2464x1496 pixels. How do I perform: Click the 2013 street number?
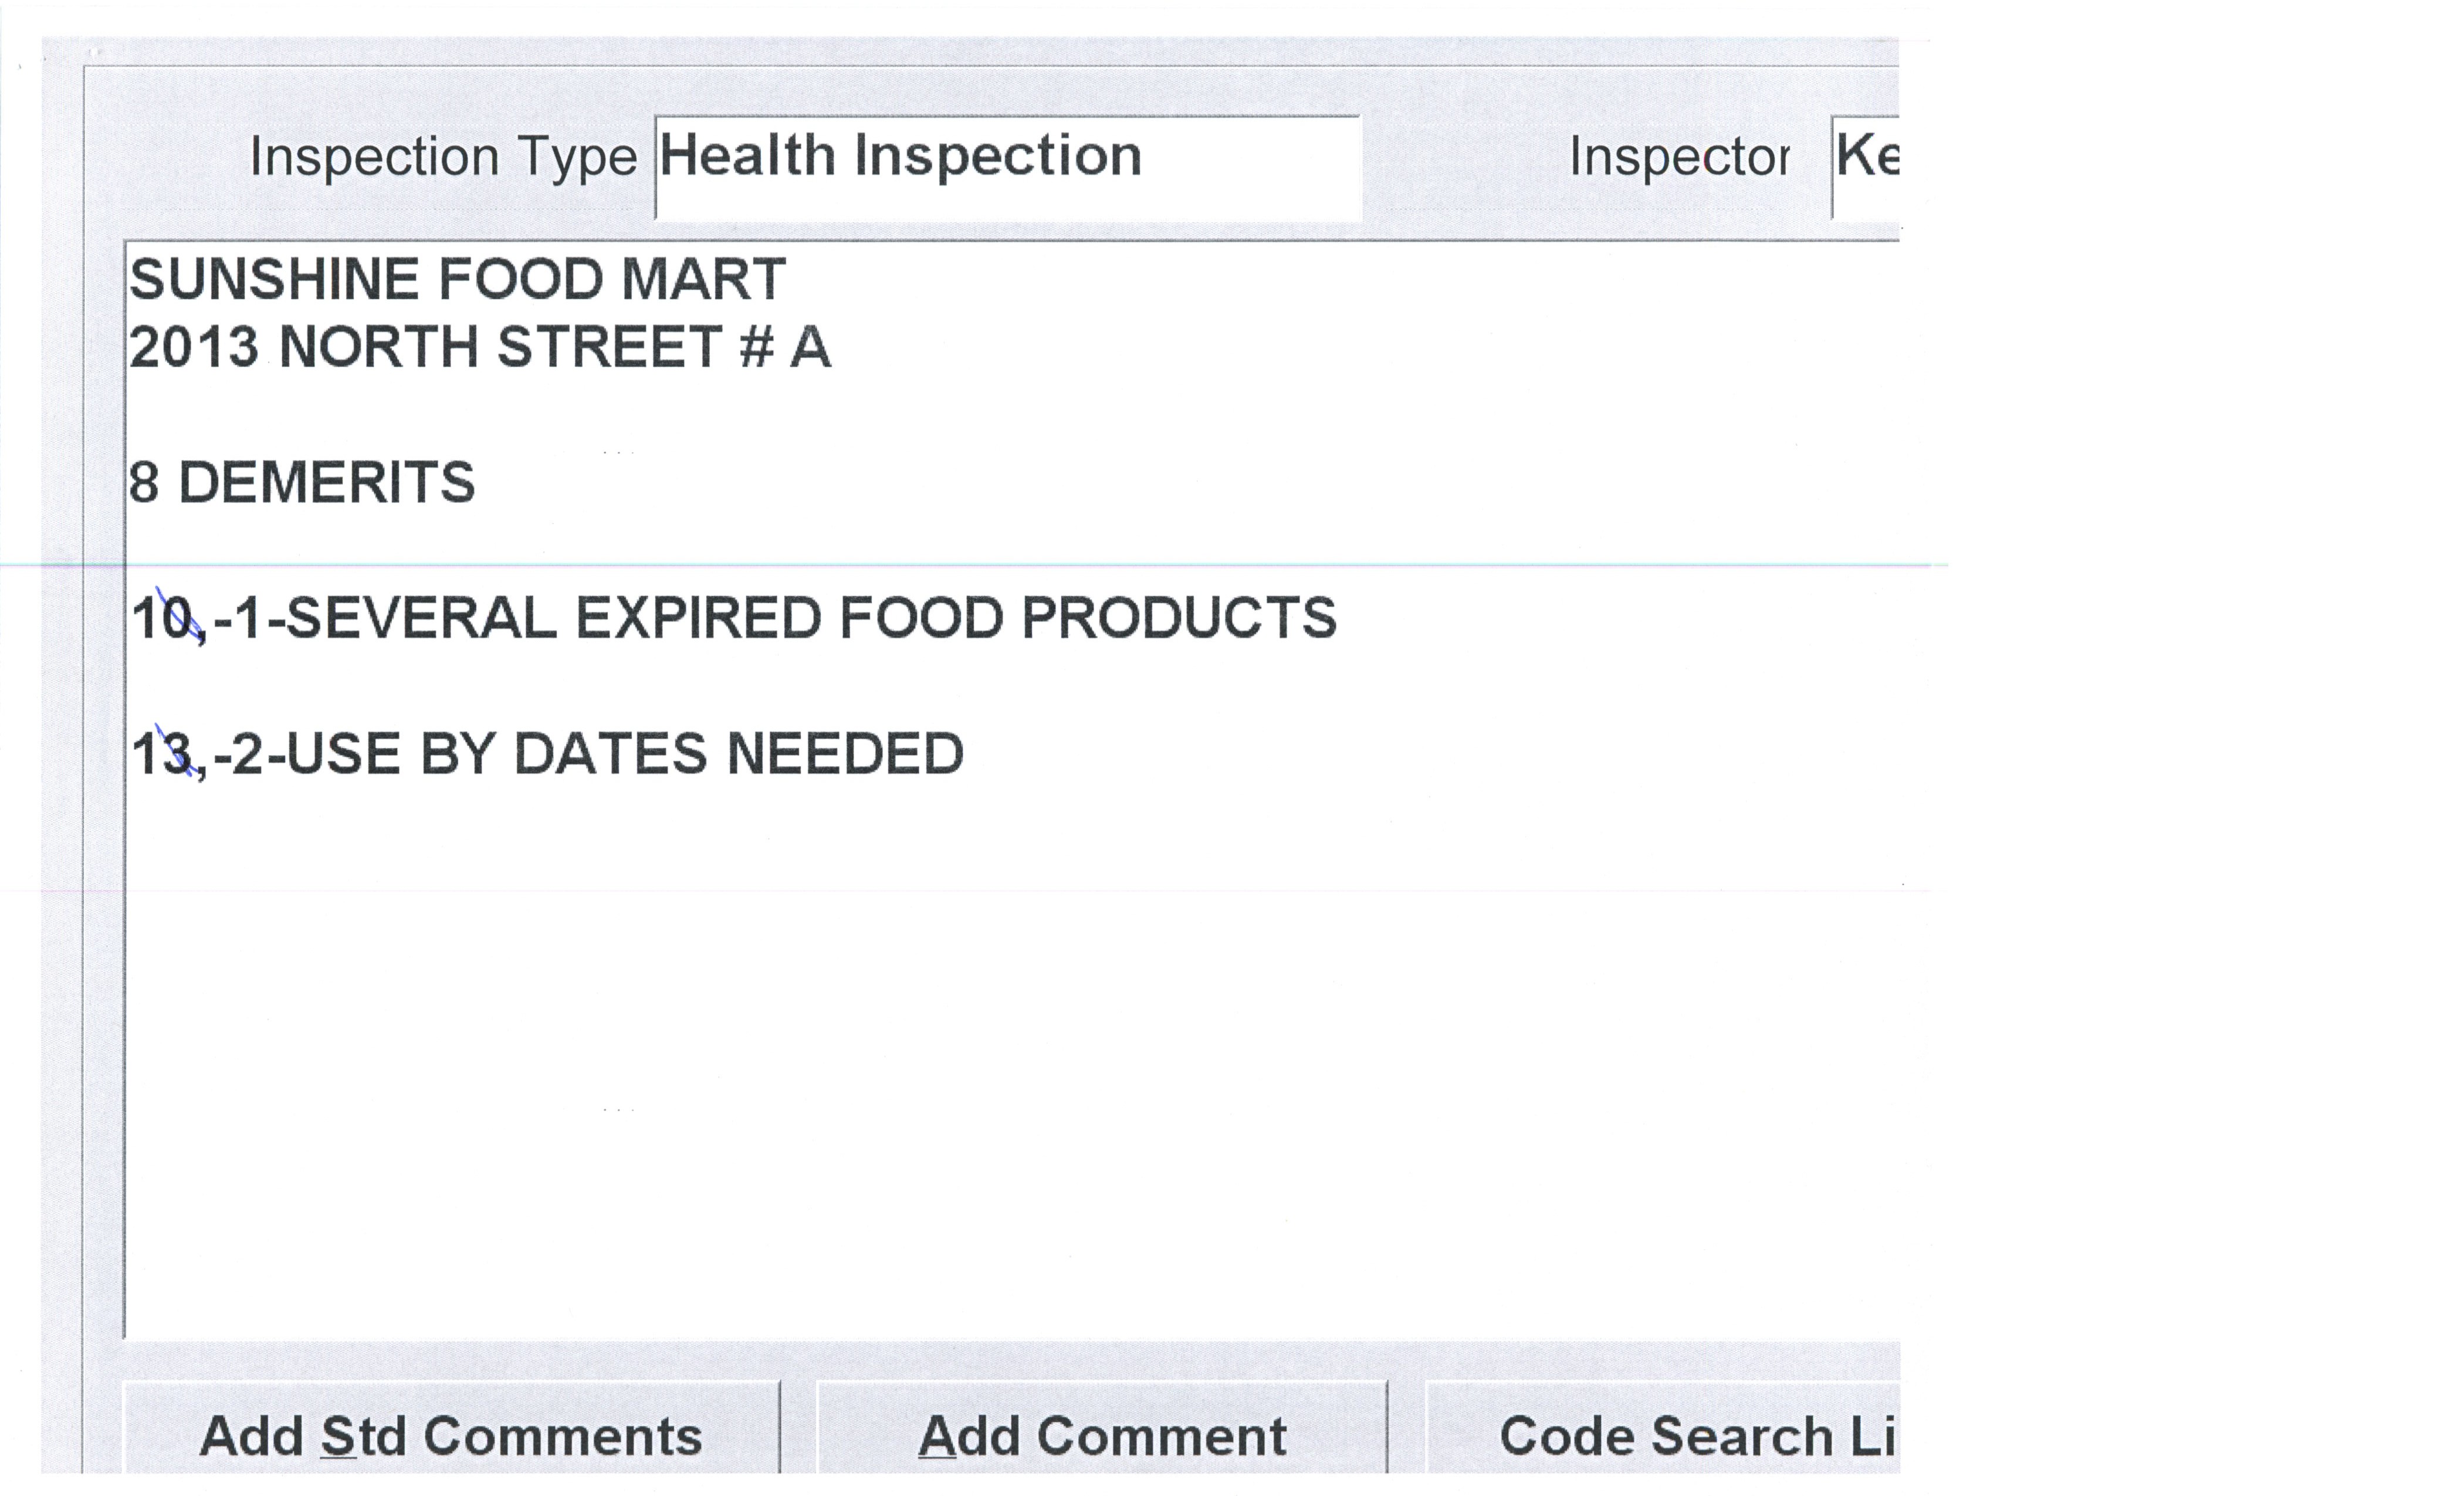[193, 348]
